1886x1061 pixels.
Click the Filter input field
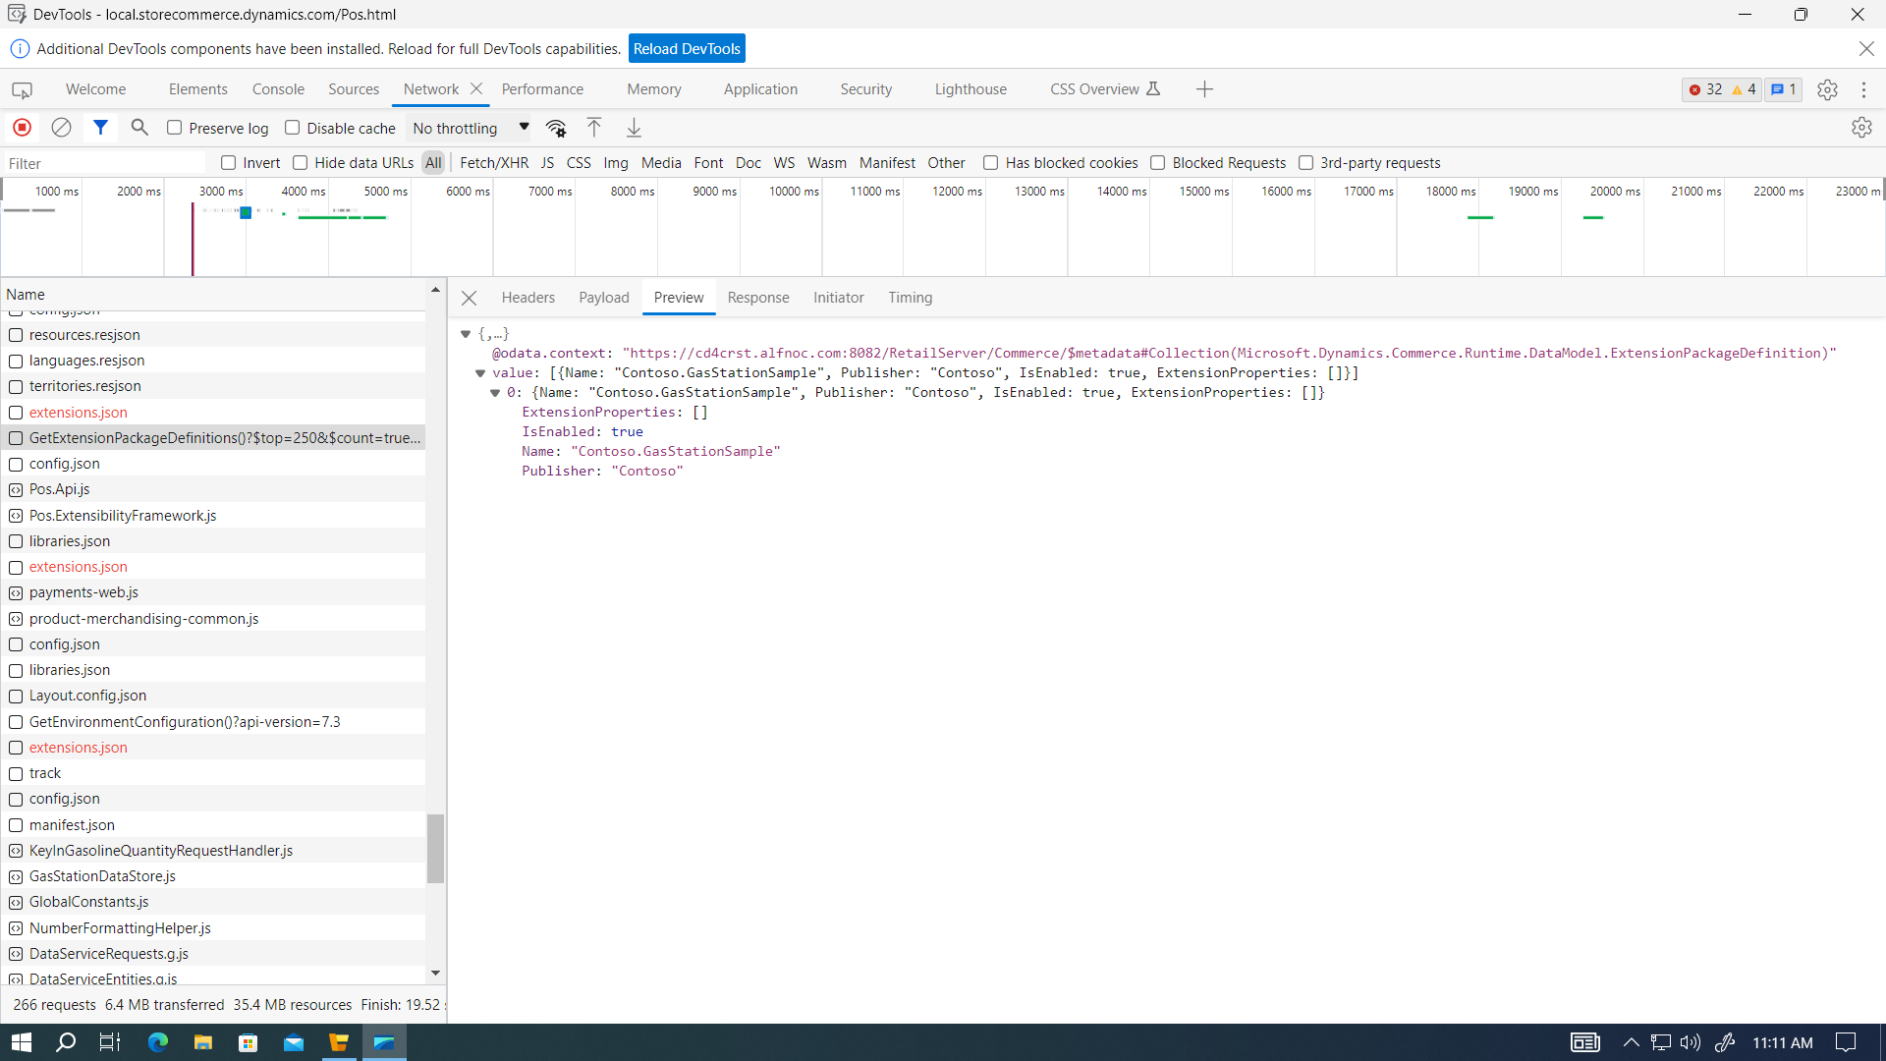click(103, 162)
